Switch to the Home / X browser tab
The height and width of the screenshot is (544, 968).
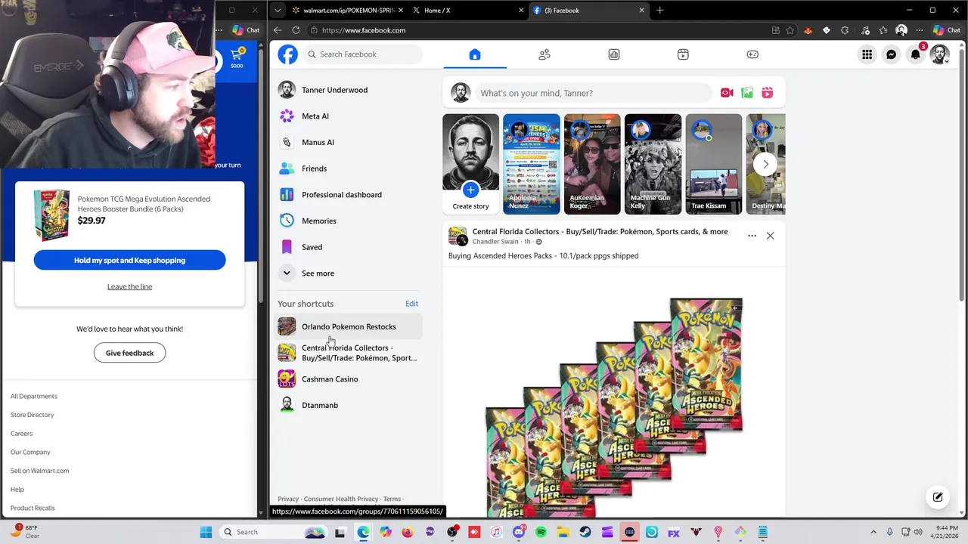(x=469, y=11)
